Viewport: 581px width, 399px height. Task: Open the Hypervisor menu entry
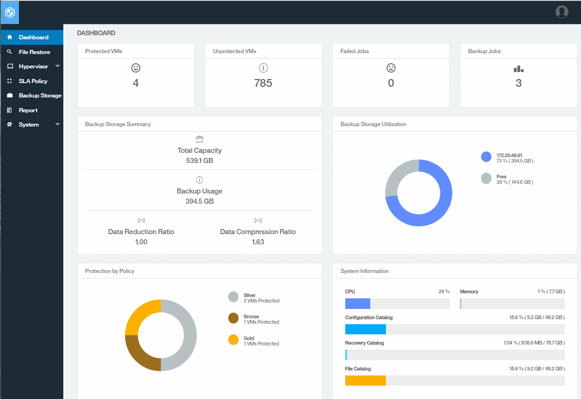34,66
